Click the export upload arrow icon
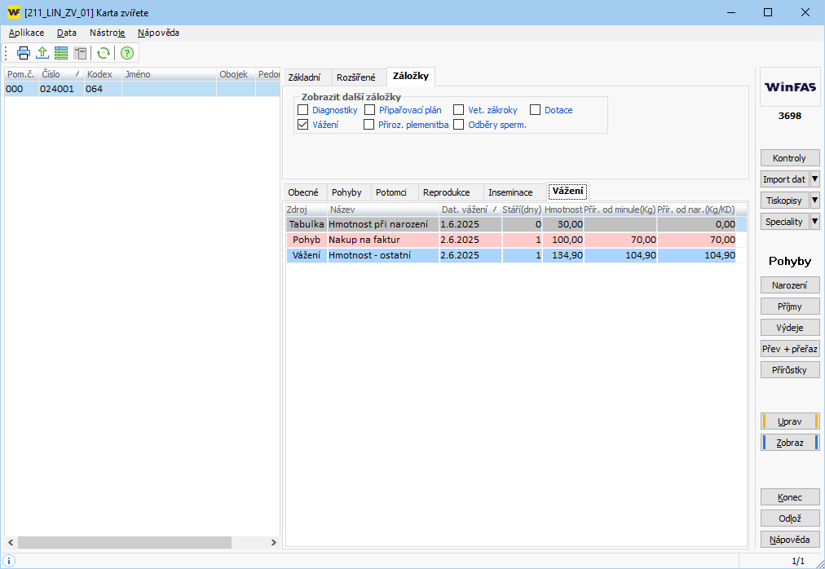 pos(42,53)
